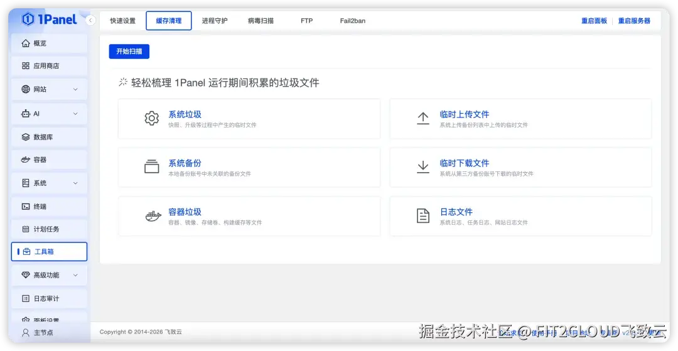Image resolution: width=678 pixels, height=351 pixels.
Task: Click the description 系统日志、任务日志、网站日志文件
Action: 484,223
